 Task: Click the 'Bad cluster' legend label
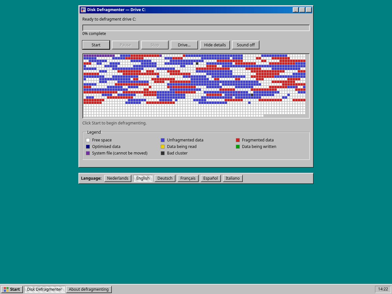[177, 153]
